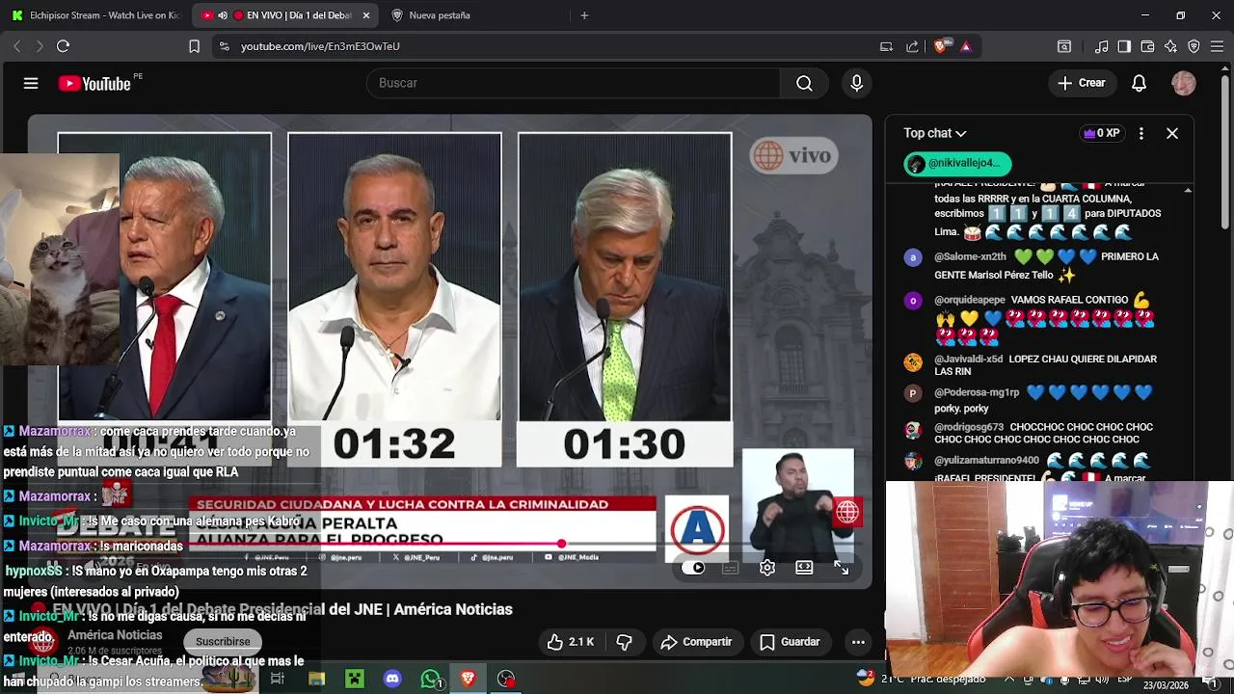Click @Poderosa-mg1rp chat username
Image resolution: width=1234 pixels, height=694 pixels.
[977, 392]
